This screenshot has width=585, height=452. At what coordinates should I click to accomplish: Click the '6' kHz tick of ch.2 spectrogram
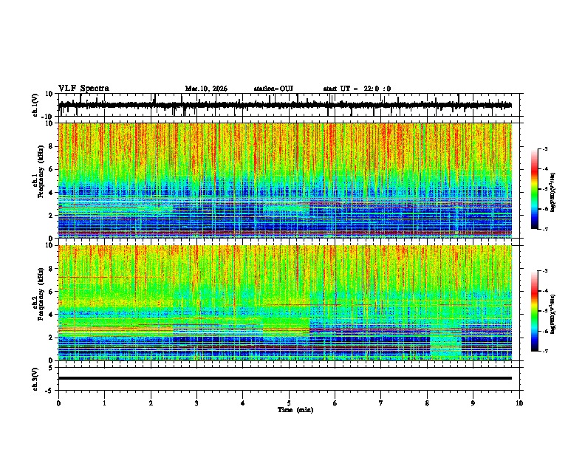click(52, 292)
